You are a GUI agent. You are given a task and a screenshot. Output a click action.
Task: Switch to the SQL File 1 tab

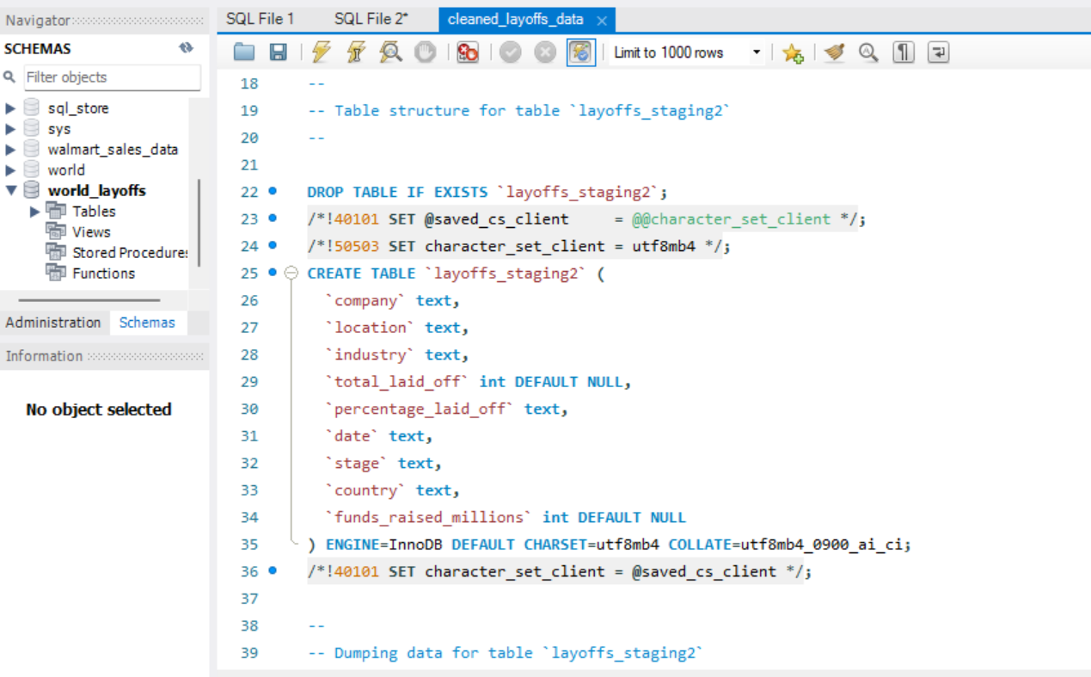[x=260, y=19]
